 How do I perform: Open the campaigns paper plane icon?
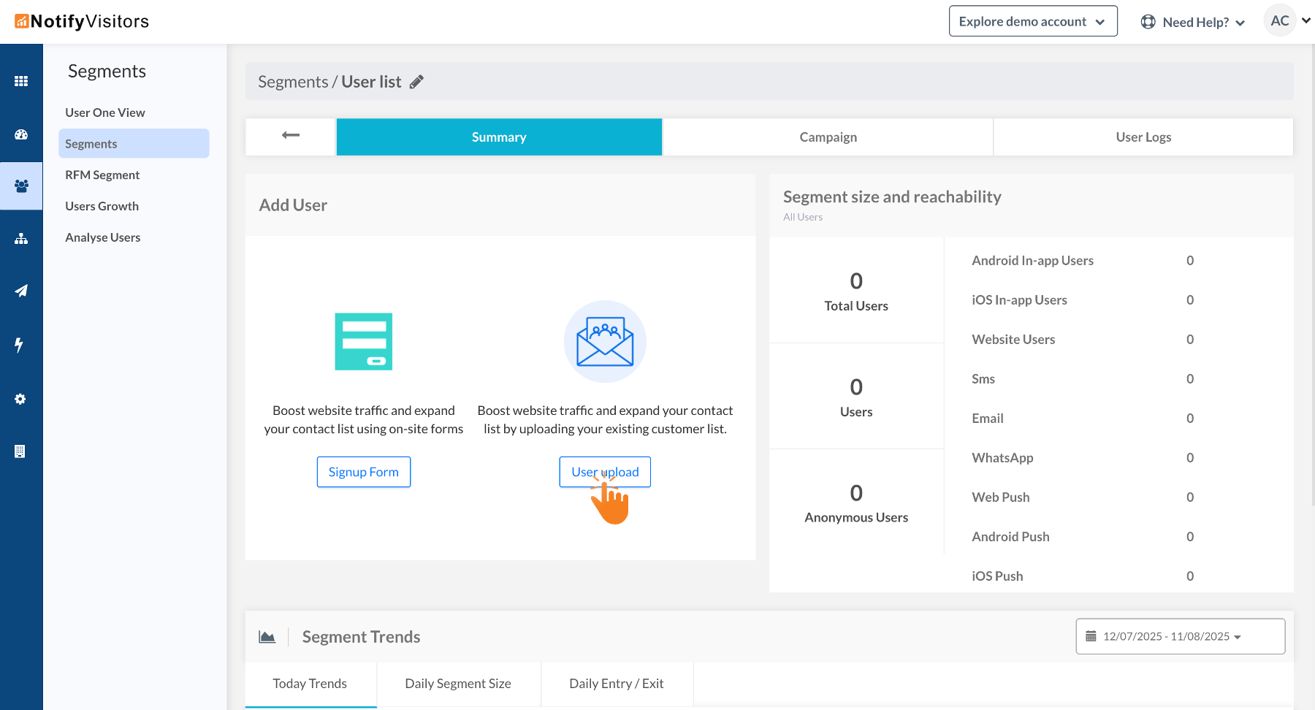pos(21,291)
